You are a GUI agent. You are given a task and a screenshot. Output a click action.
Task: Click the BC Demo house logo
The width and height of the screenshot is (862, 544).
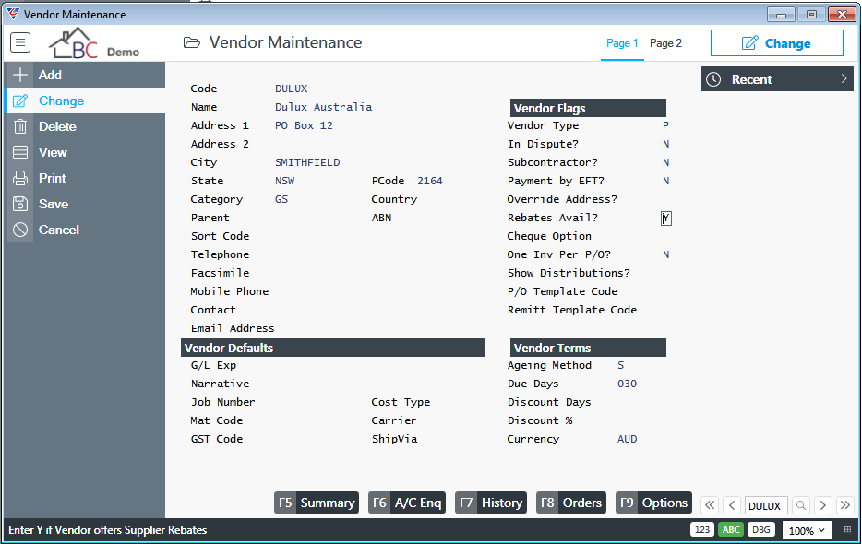point(94,43)
